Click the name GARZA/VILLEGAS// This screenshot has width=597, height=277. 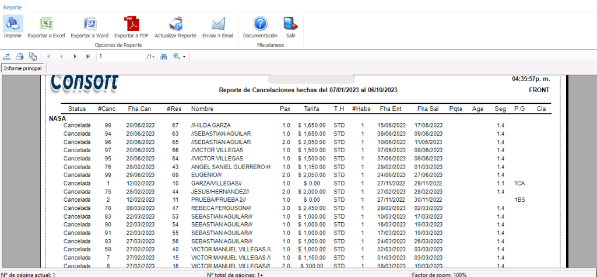coord(216,183)
